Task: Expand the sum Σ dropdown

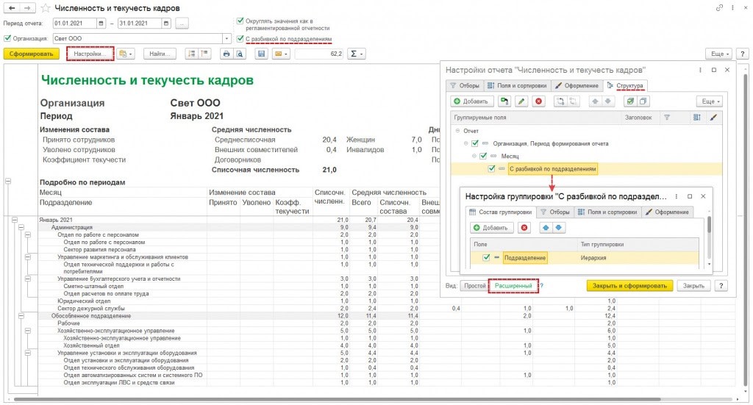Action: 357,54
